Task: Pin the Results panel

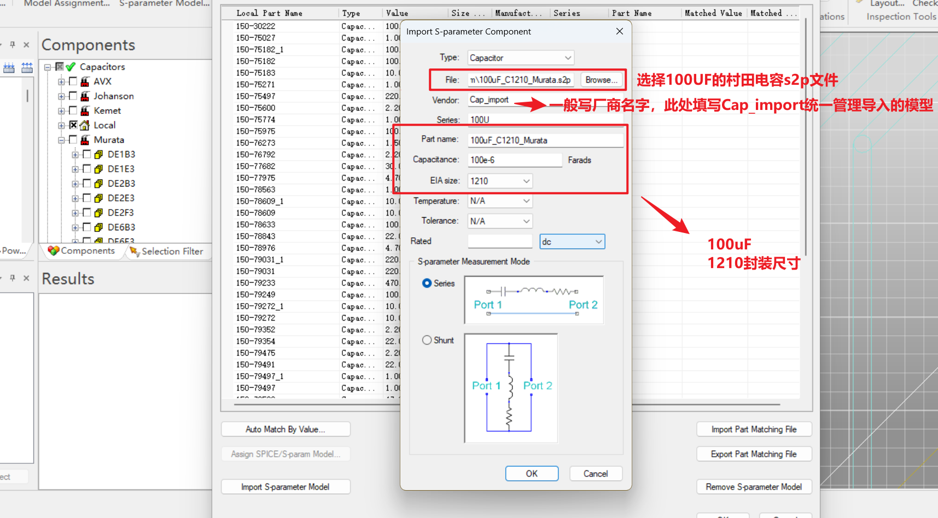Action: pyautogui.click(x=13, y=278)
